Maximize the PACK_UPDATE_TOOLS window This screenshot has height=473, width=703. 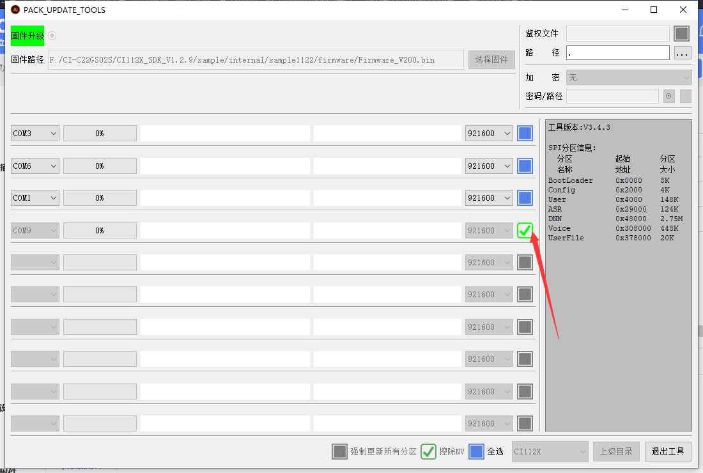pos(654,10)
